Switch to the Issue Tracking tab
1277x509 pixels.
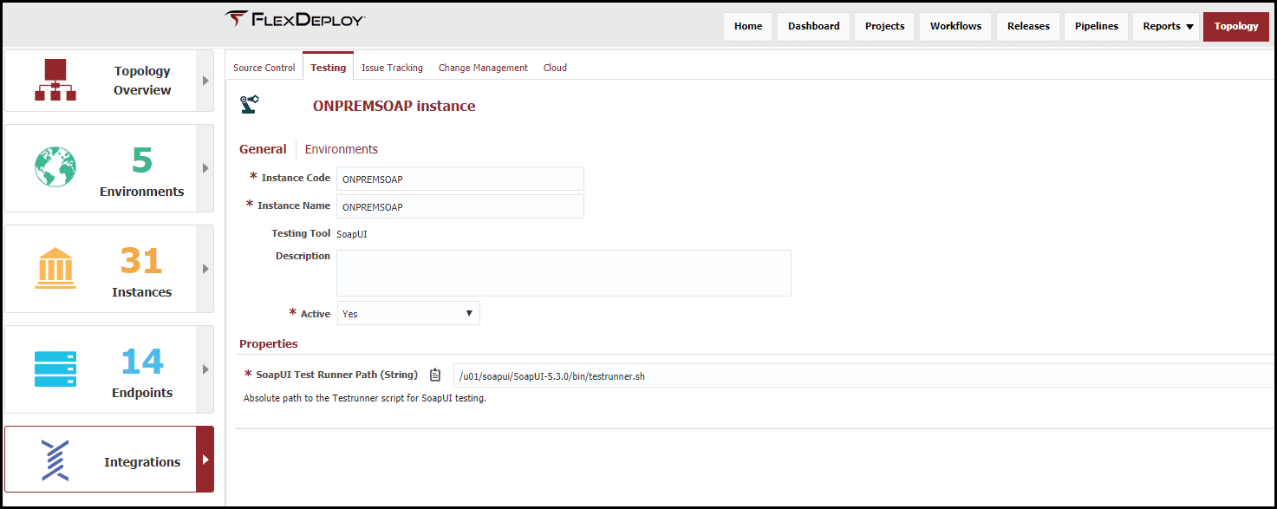[392, 68]
